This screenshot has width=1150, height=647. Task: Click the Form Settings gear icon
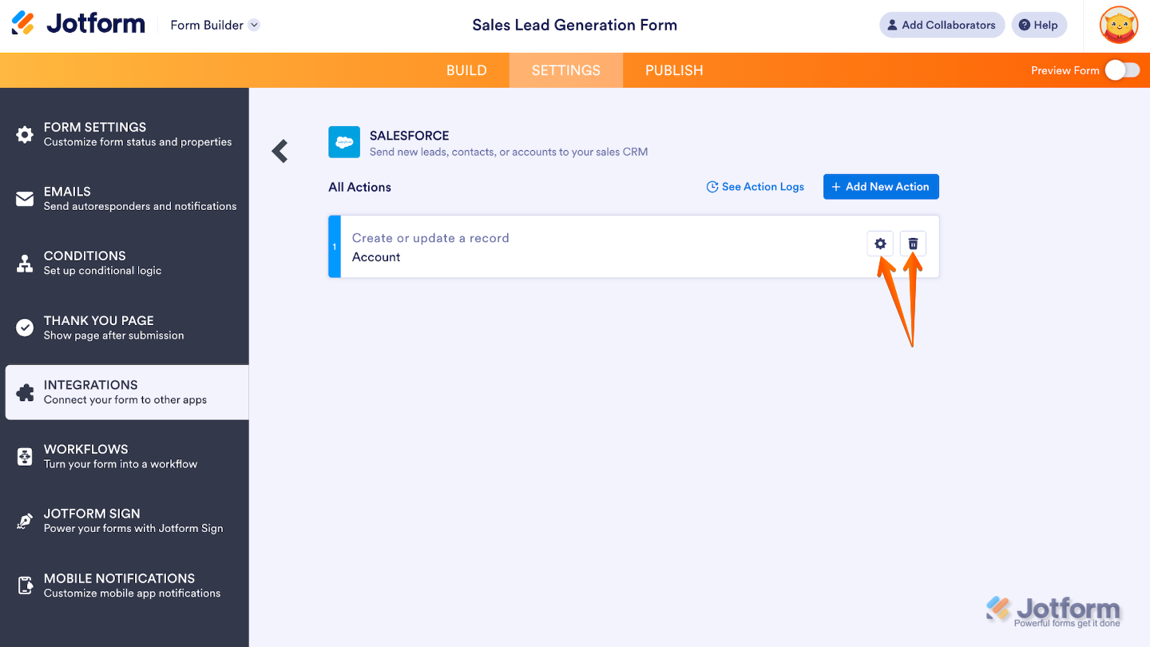[x=25, y=134]
